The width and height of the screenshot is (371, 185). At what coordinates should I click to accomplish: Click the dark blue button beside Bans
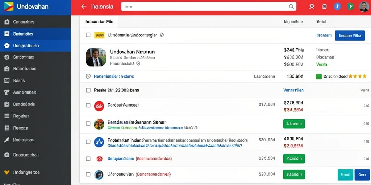(x=362, y=175)
